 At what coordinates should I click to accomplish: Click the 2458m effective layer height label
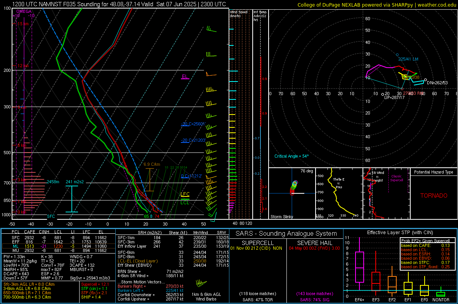pyautogui.click(x=53, y=182)
